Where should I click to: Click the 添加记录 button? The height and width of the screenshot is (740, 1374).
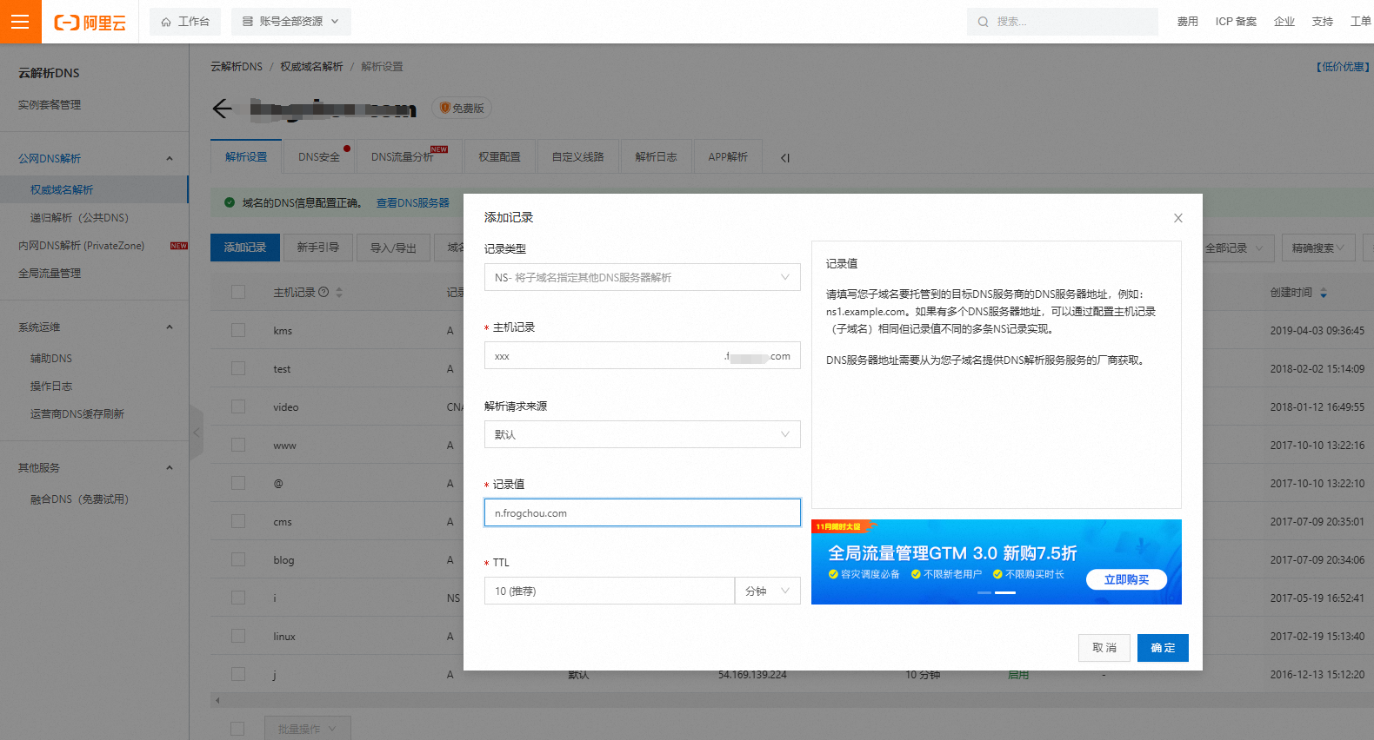tap(245, 248)
